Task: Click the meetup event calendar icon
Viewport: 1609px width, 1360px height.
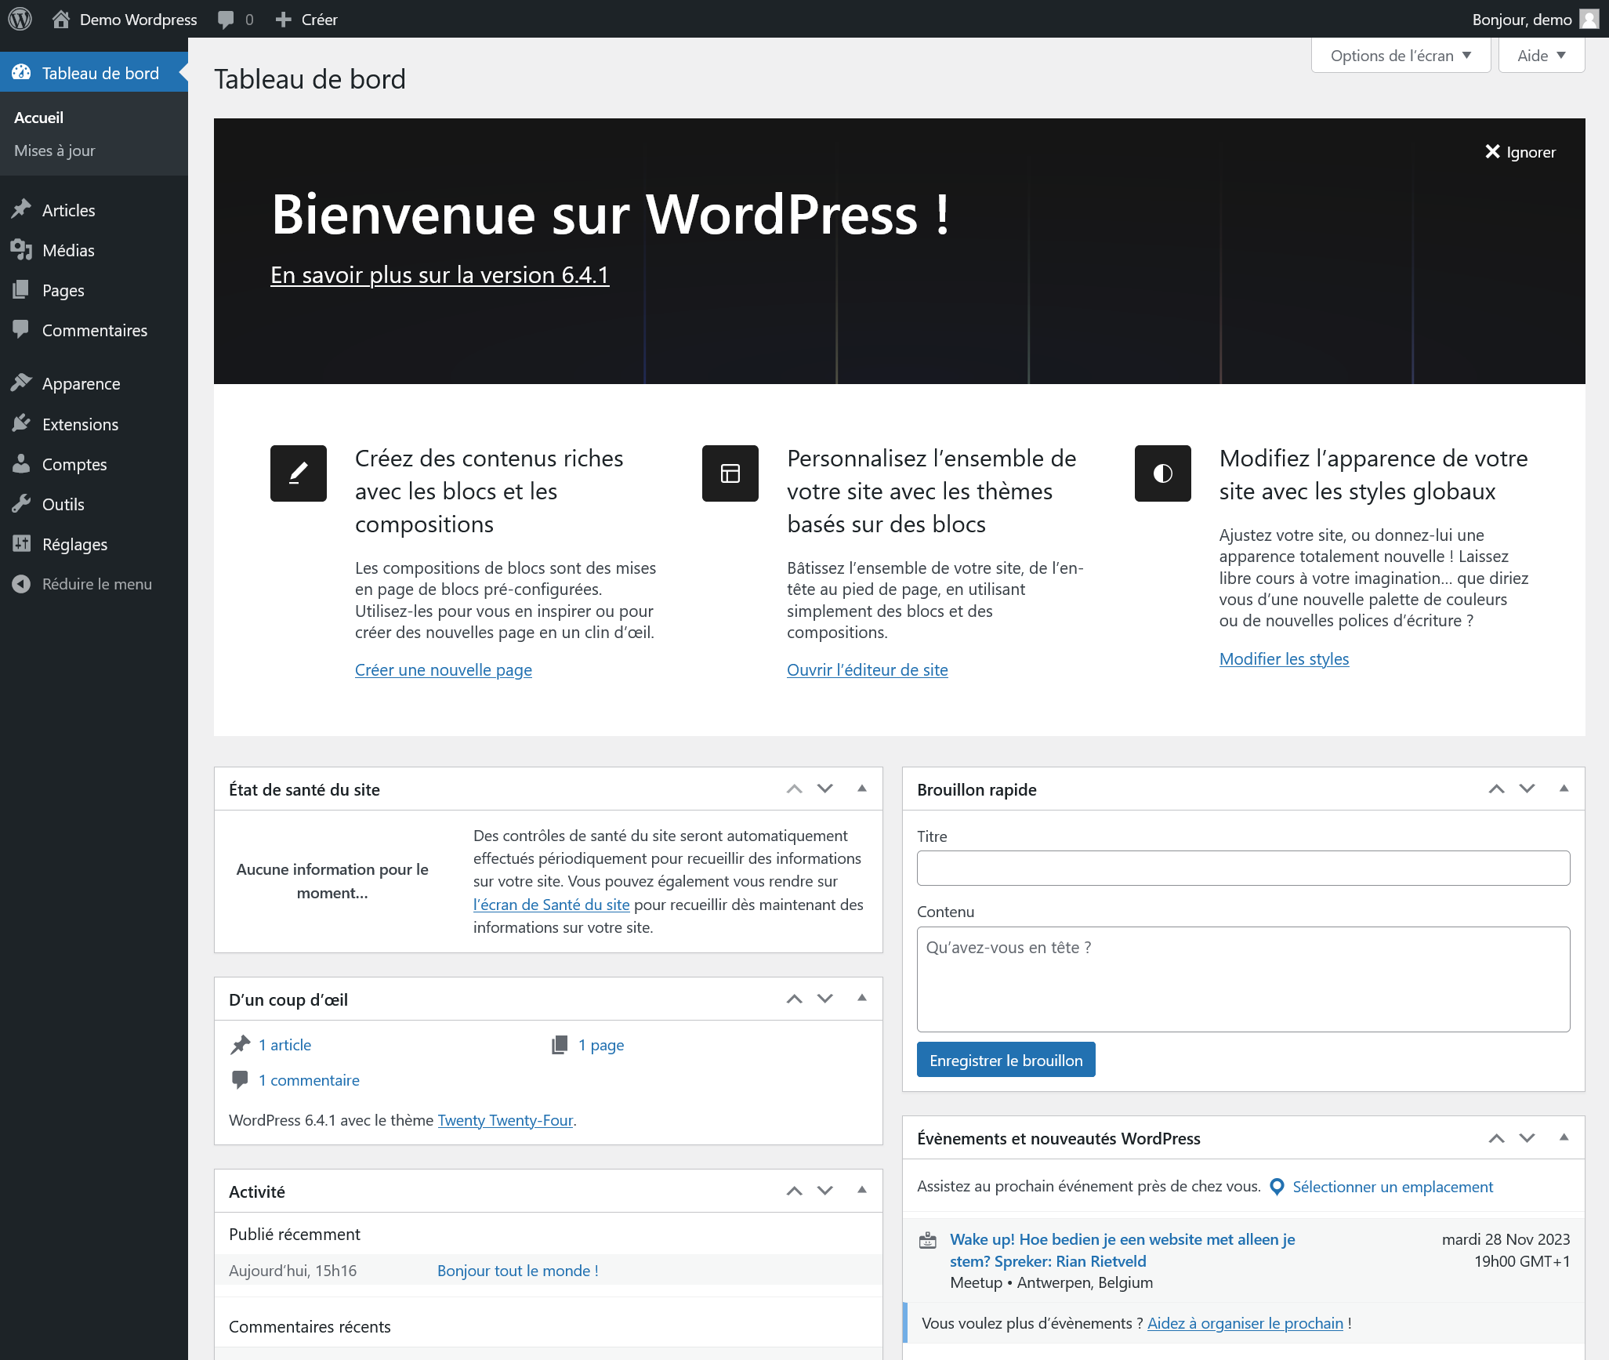Action: (928, 1240)
